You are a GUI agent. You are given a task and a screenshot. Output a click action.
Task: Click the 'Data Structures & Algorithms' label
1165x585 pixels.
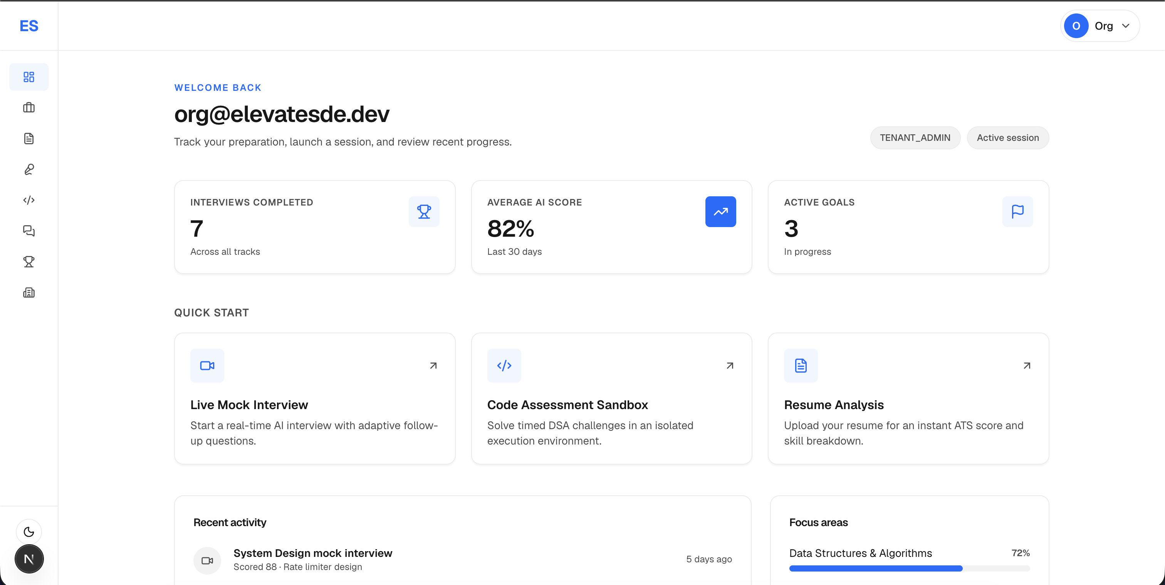click(861, 553)
